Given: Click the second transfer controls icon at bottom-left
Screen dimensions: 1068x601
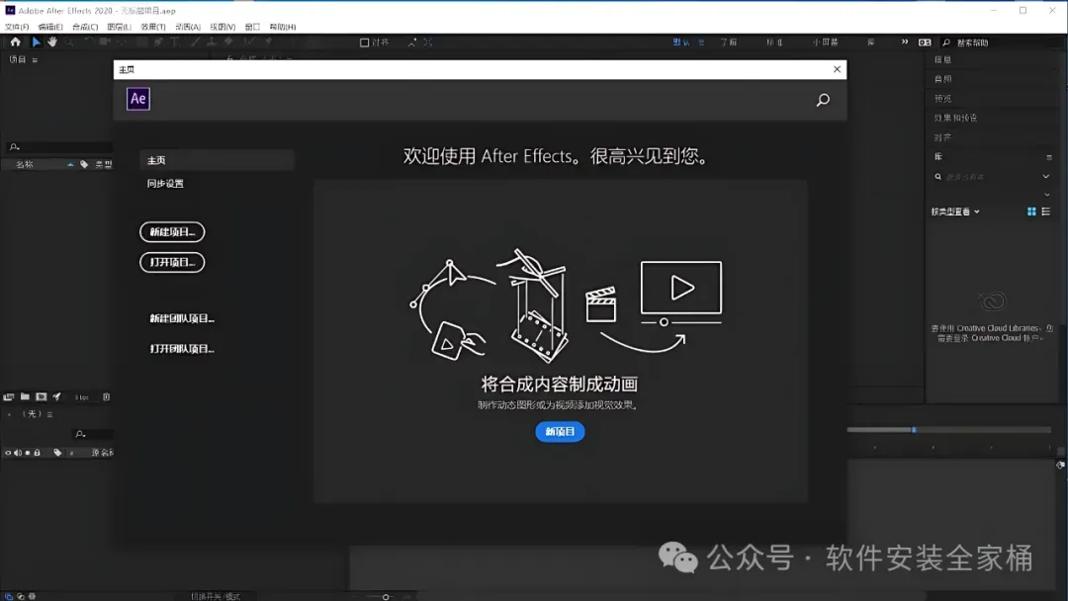Looking at the screenshot, I should (x=21, y=596).
